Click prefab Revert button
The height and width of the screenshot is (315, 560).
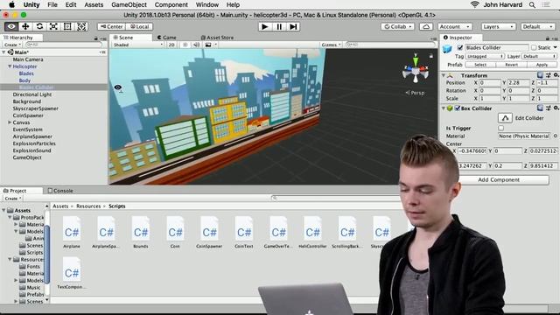(511, 65)
